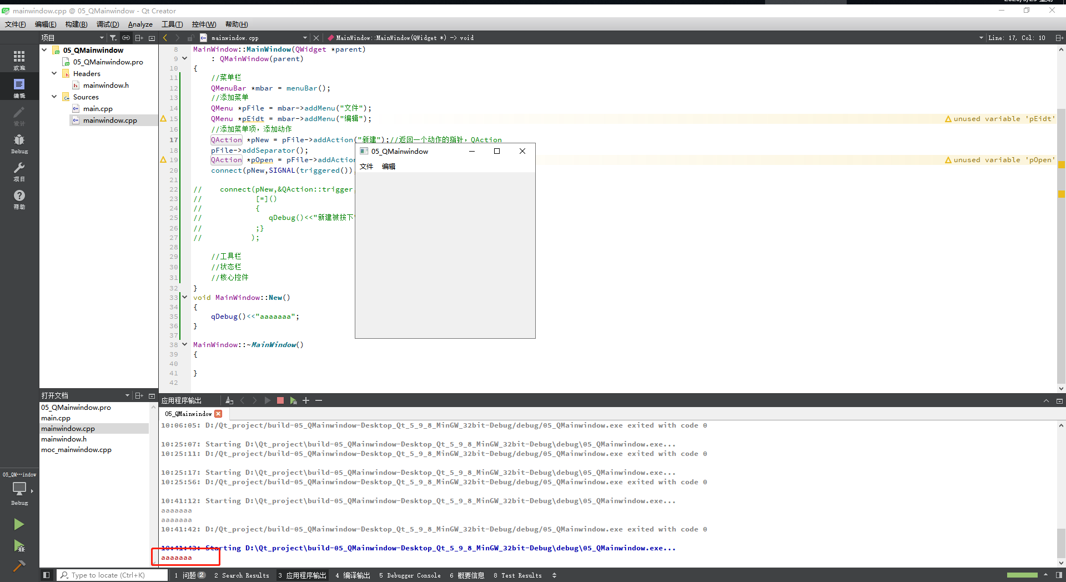Open moc_mainwindow.cpp from open documents
This screenshot has width=1066, height=582.
coord(76,449)
